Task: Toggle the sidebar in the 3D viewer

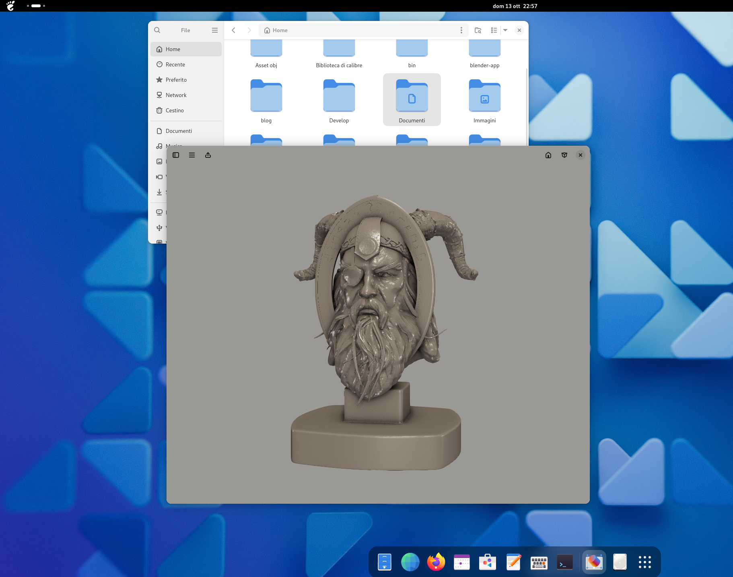Action: coord(176,155)
